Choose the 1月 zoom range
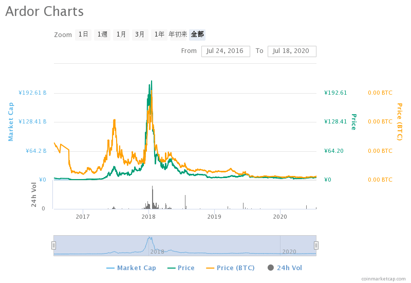Viewport: 411px width, 283px height. click(121, 34)
